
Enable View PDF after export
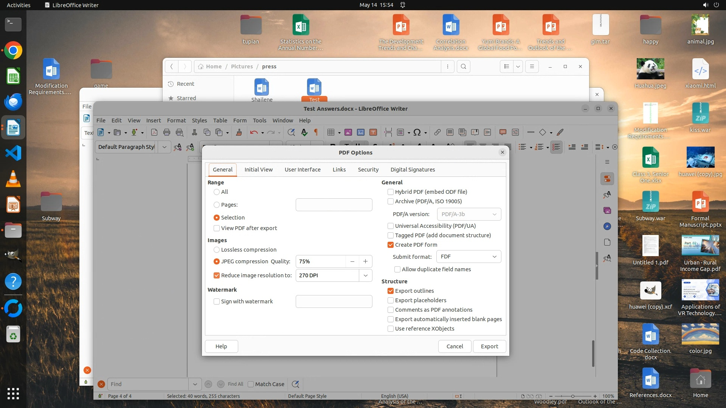click(217, 228)
